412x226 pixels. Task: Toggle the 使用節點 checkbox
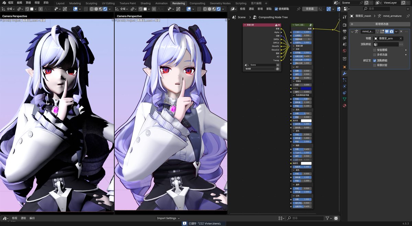coord(276,9)
